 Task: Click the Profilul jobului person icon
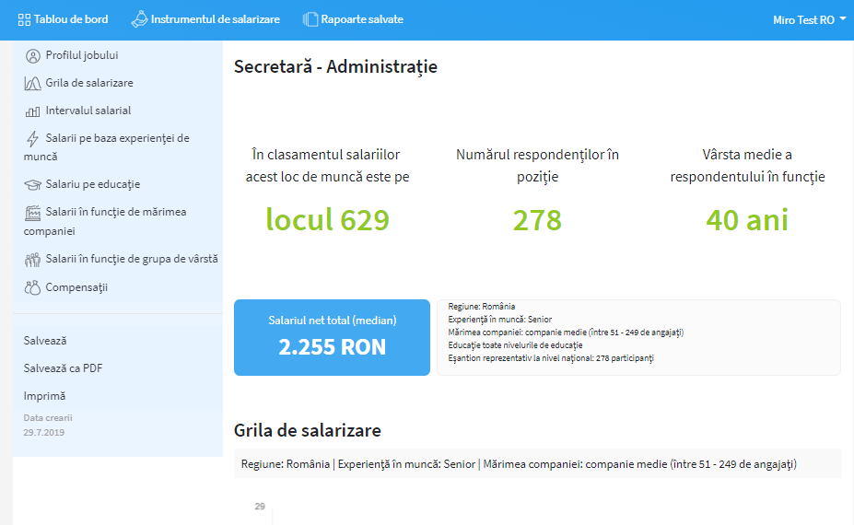pos(33,55)
